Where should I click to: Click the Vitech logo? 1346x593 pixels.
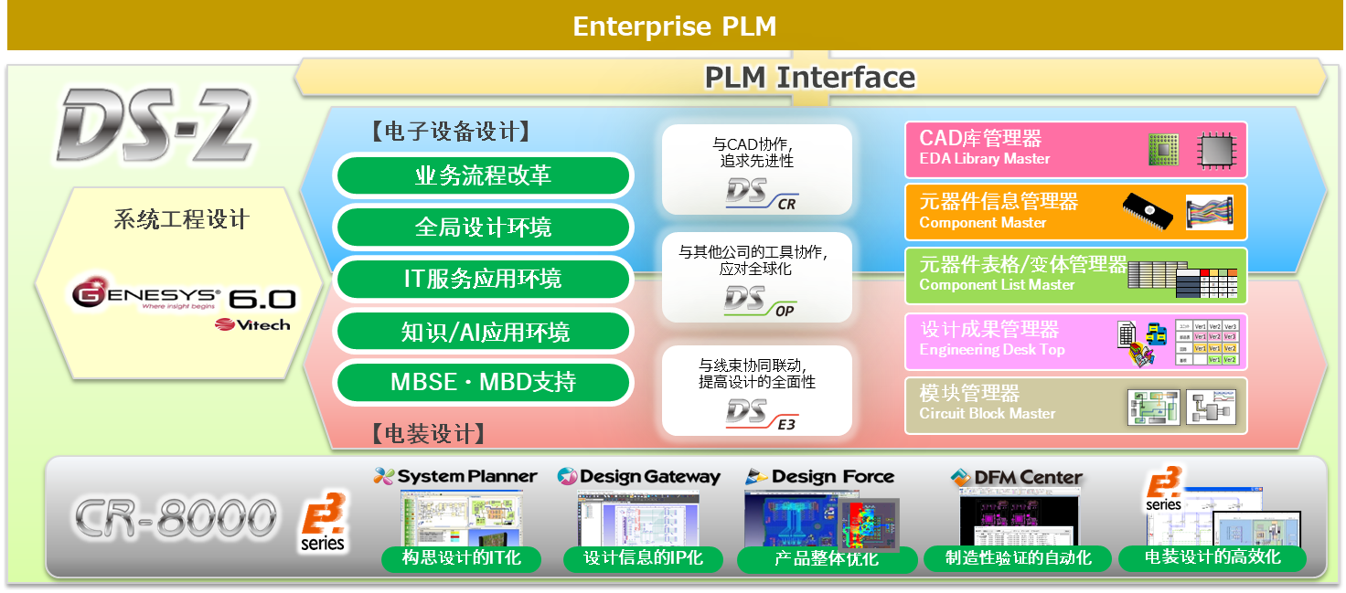coord(252,324)
